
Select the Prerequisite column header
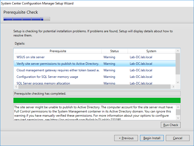[x=58, y=51]
